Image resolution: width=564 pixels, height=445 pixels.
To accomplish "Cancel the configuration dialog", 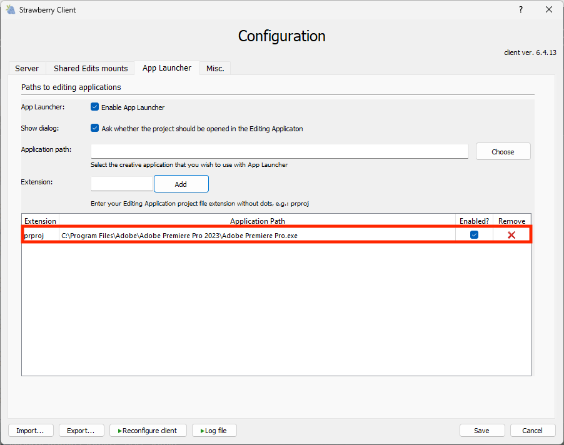I will point(533,431).
